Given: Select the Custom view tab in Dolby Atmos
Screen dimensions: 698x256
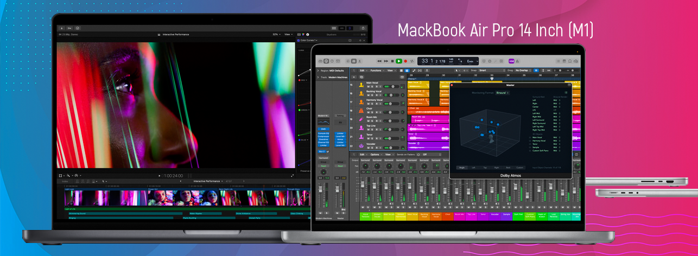Looking at the screenshot, I should tap(520, 168).
